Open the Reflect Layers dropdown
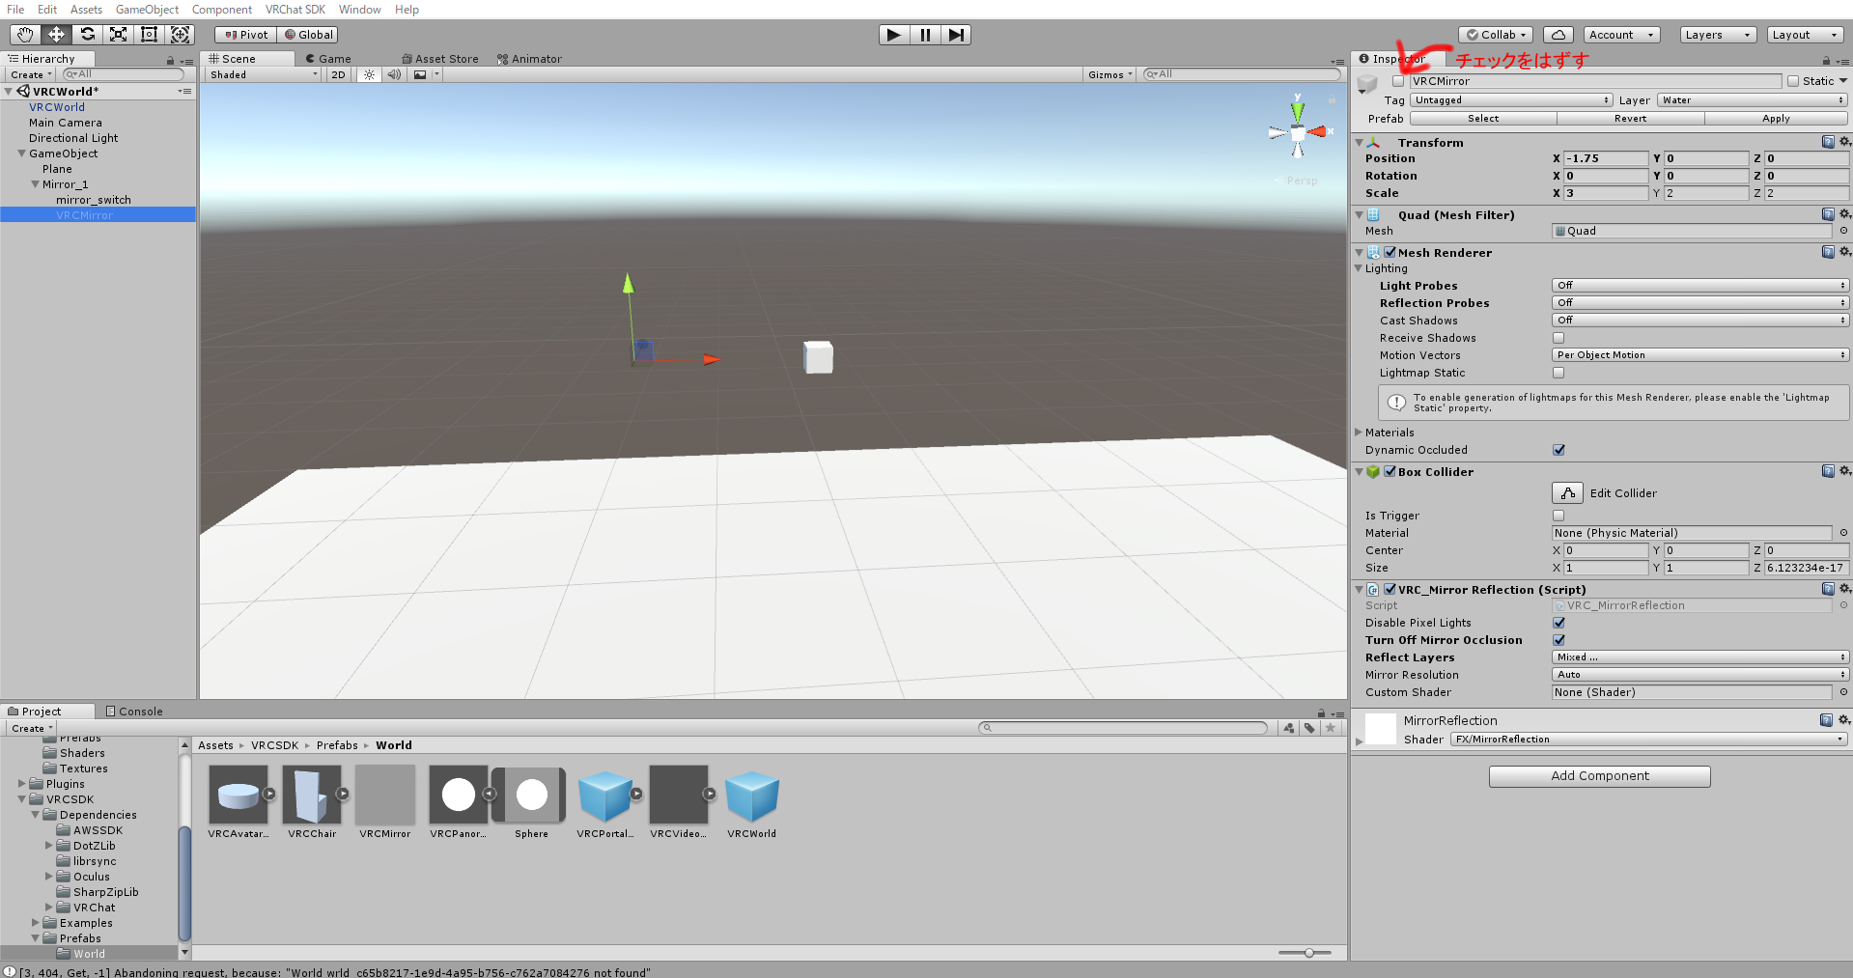Viewport: 1853px width, 978px height. click(1700, 657)
